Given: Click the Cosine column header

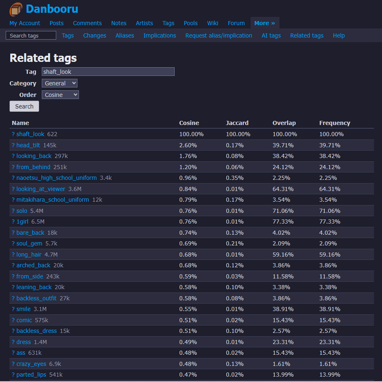Looking at the screenshot, I should (189, 123).
